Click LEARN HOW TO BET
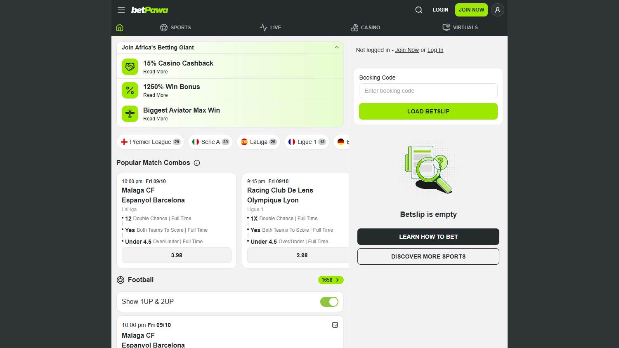Viewport: 619px width, 348px height. tap(428, 237)
